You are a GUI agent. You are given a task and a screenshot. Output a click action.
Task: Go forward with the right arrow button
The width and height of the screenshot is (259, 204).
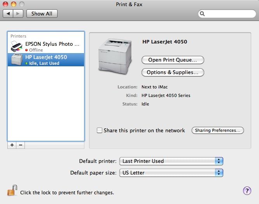18,14
